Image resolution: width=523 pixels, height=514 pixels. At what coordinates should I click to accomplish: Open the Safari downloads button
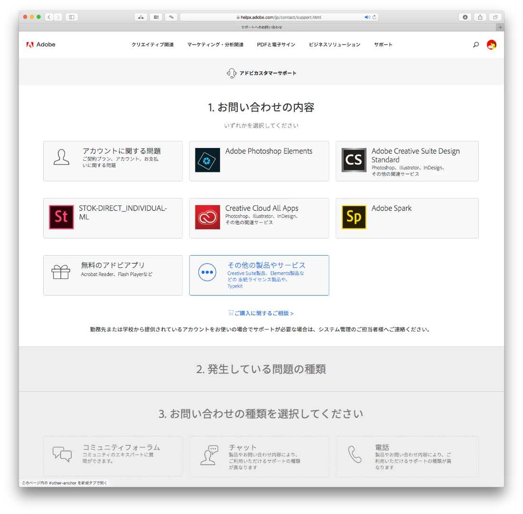[x=465, y=17]
